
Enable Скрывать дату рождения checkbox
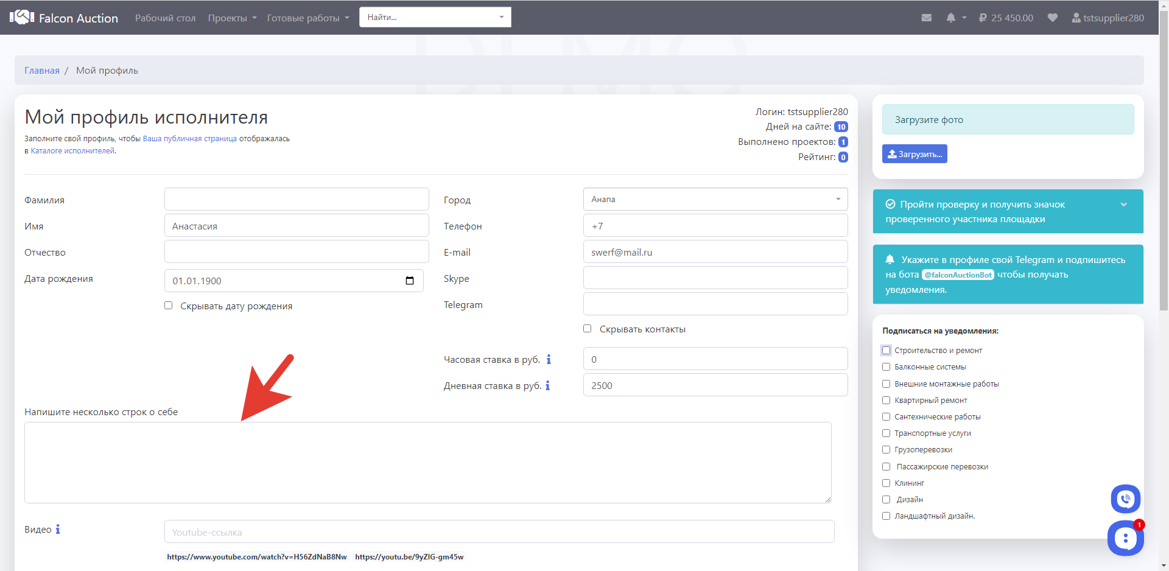pyautogui.click(x=169, y=306)
